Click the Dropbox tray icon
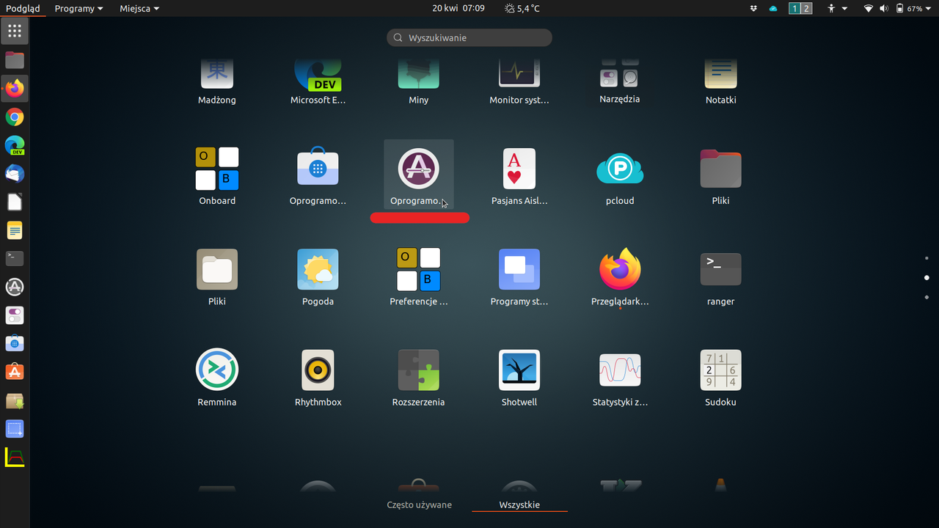The height and width of the screenshot is (528, 939). click(x=753, y=9)
